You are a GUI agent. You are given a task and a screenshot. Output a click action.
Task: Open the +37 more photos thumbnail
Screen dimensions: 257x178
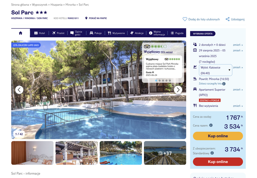coord(165,153)
